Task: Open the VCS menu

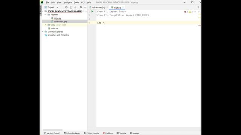Action: coord(83,3)
